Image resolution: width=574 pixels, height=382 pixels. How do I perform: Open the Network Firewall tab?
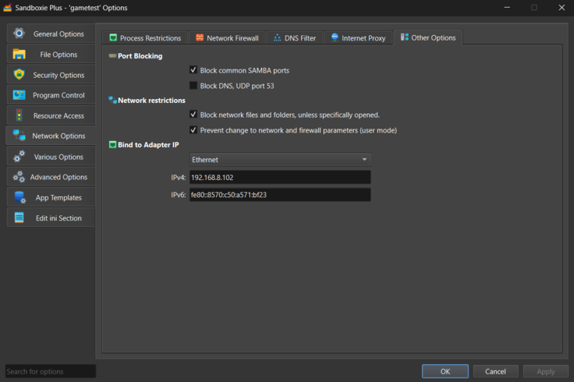pos(226,38)
